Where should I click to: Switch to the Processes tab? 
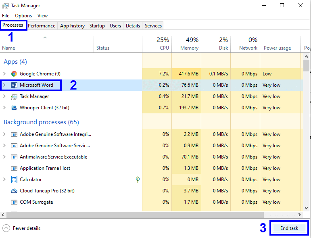pos(13,25)
